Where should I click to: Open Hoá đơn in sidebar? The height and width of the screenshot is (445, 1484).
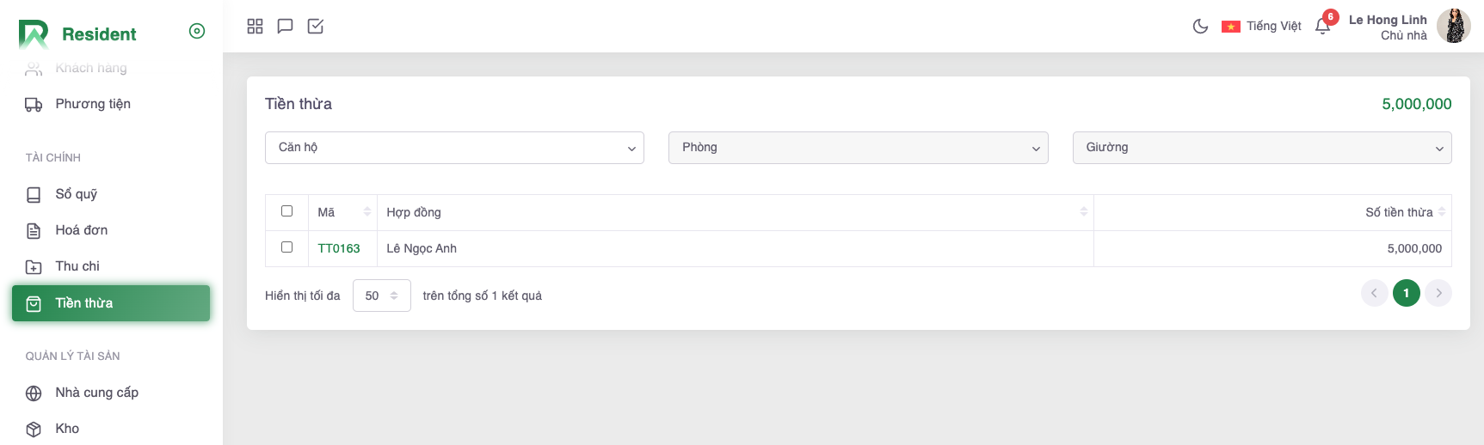[81, 230]
